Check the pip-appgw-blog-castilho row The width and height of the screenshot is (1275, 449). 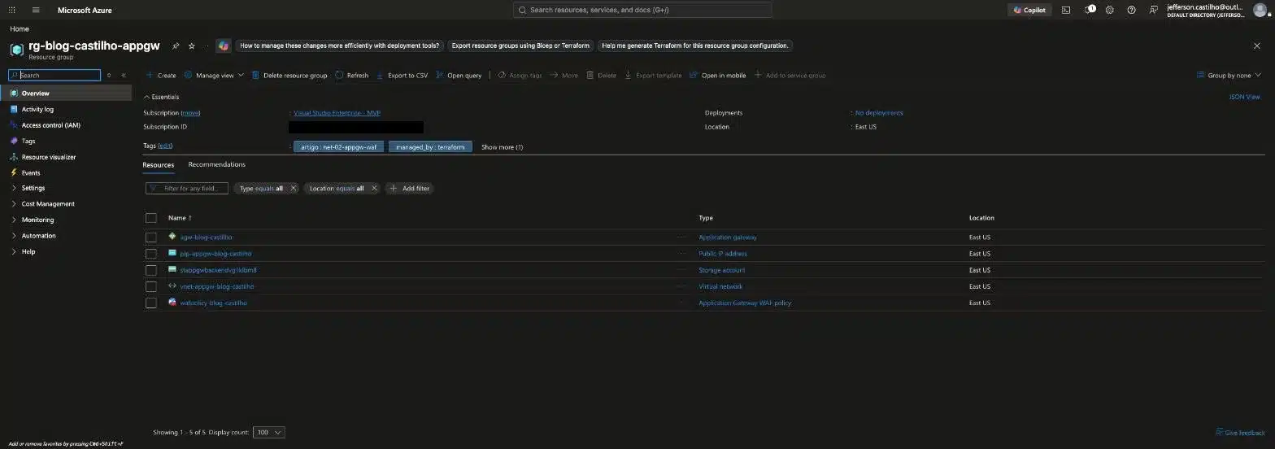pyautogui.click(x=150, y=254)
